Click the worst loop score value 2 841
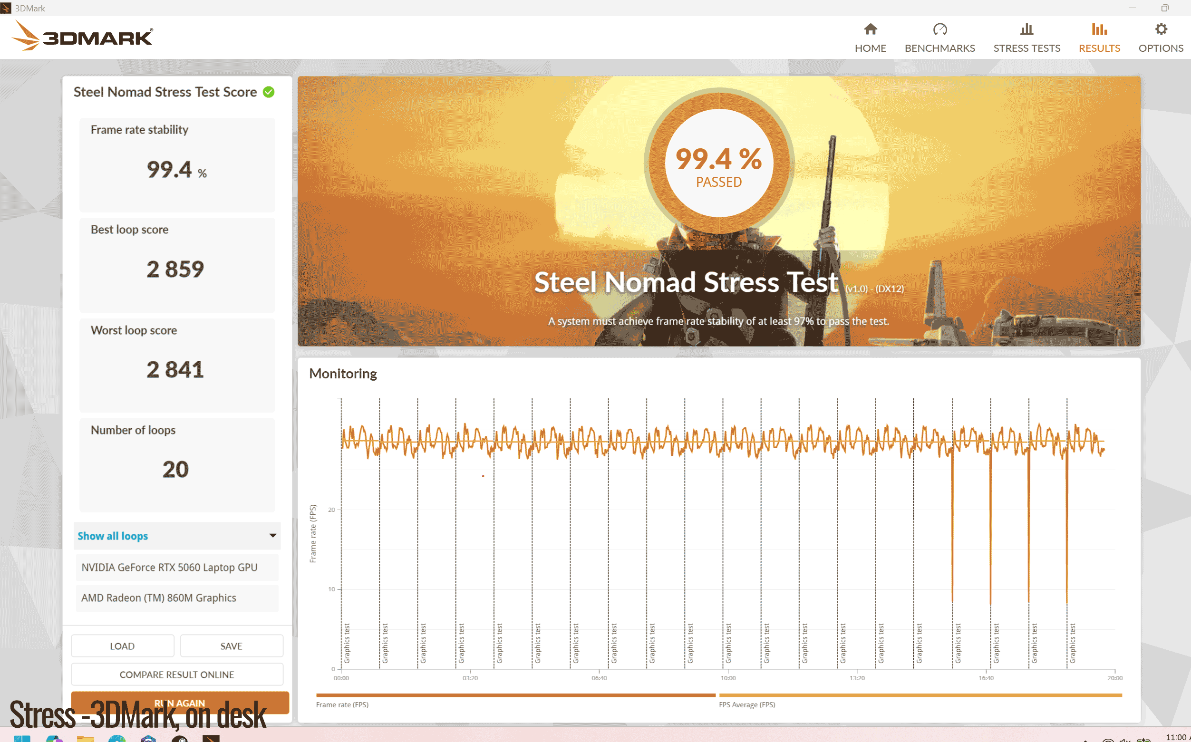1191x742 pixels. coord(175,369)
